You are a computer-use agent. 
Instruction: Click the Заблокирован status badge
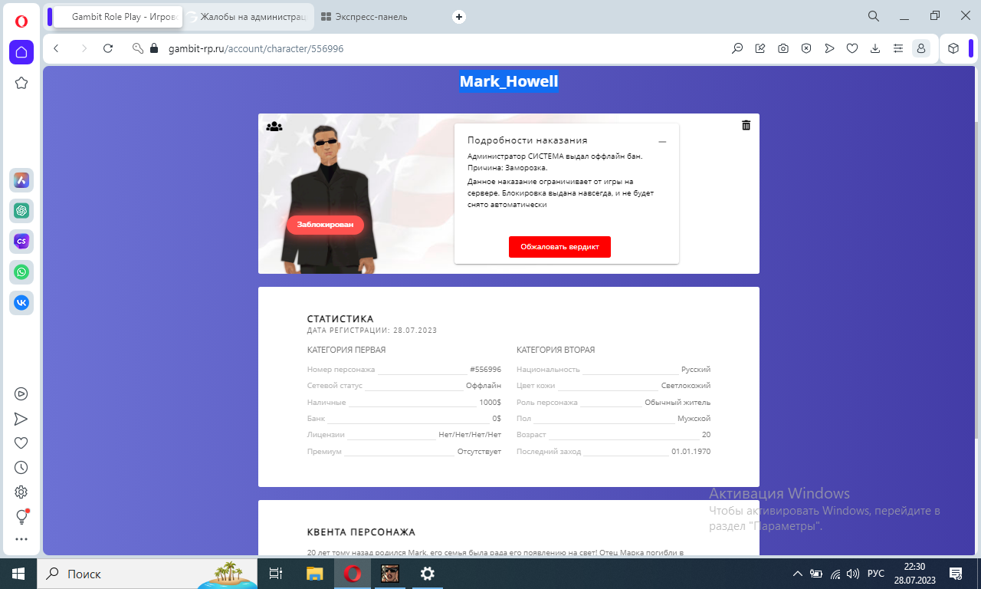(x=325, y=225)
